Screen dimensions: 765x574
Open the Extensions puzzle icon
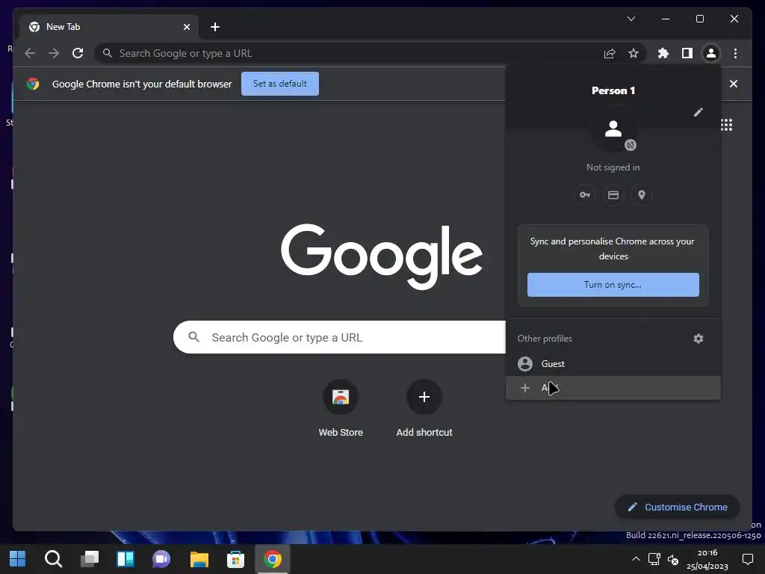(x=663, y=53)
